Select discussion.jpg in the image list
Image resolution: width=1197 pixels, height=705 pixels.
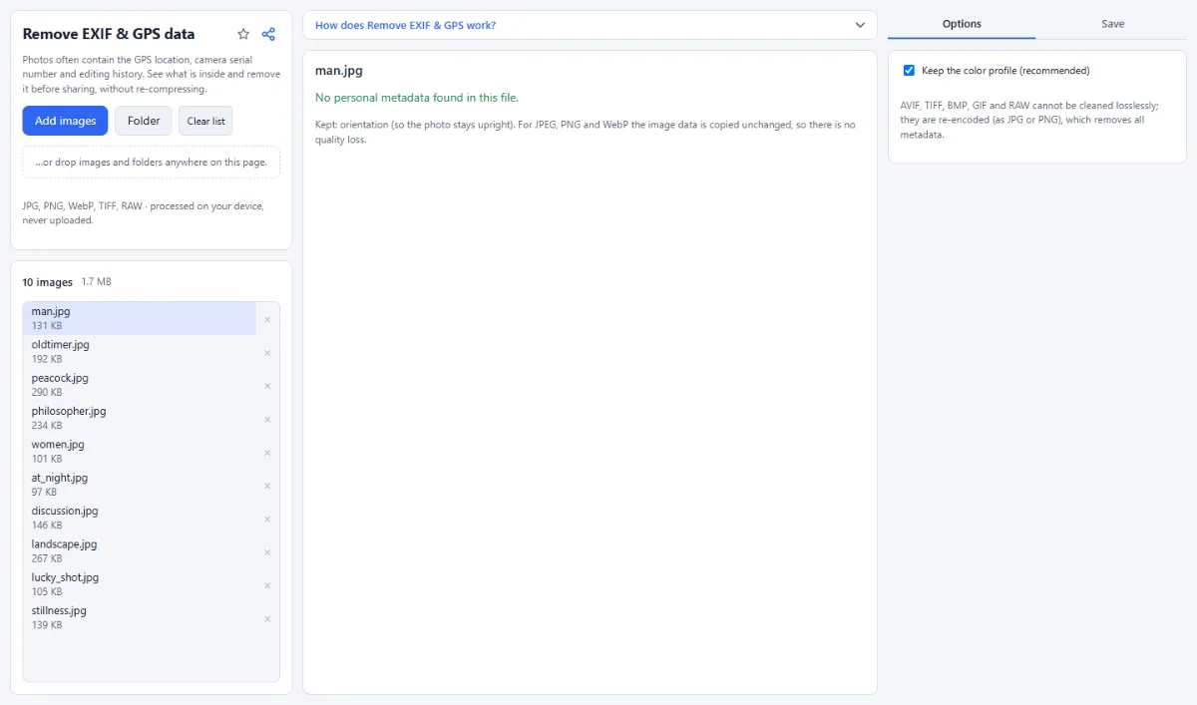[140, 518]
